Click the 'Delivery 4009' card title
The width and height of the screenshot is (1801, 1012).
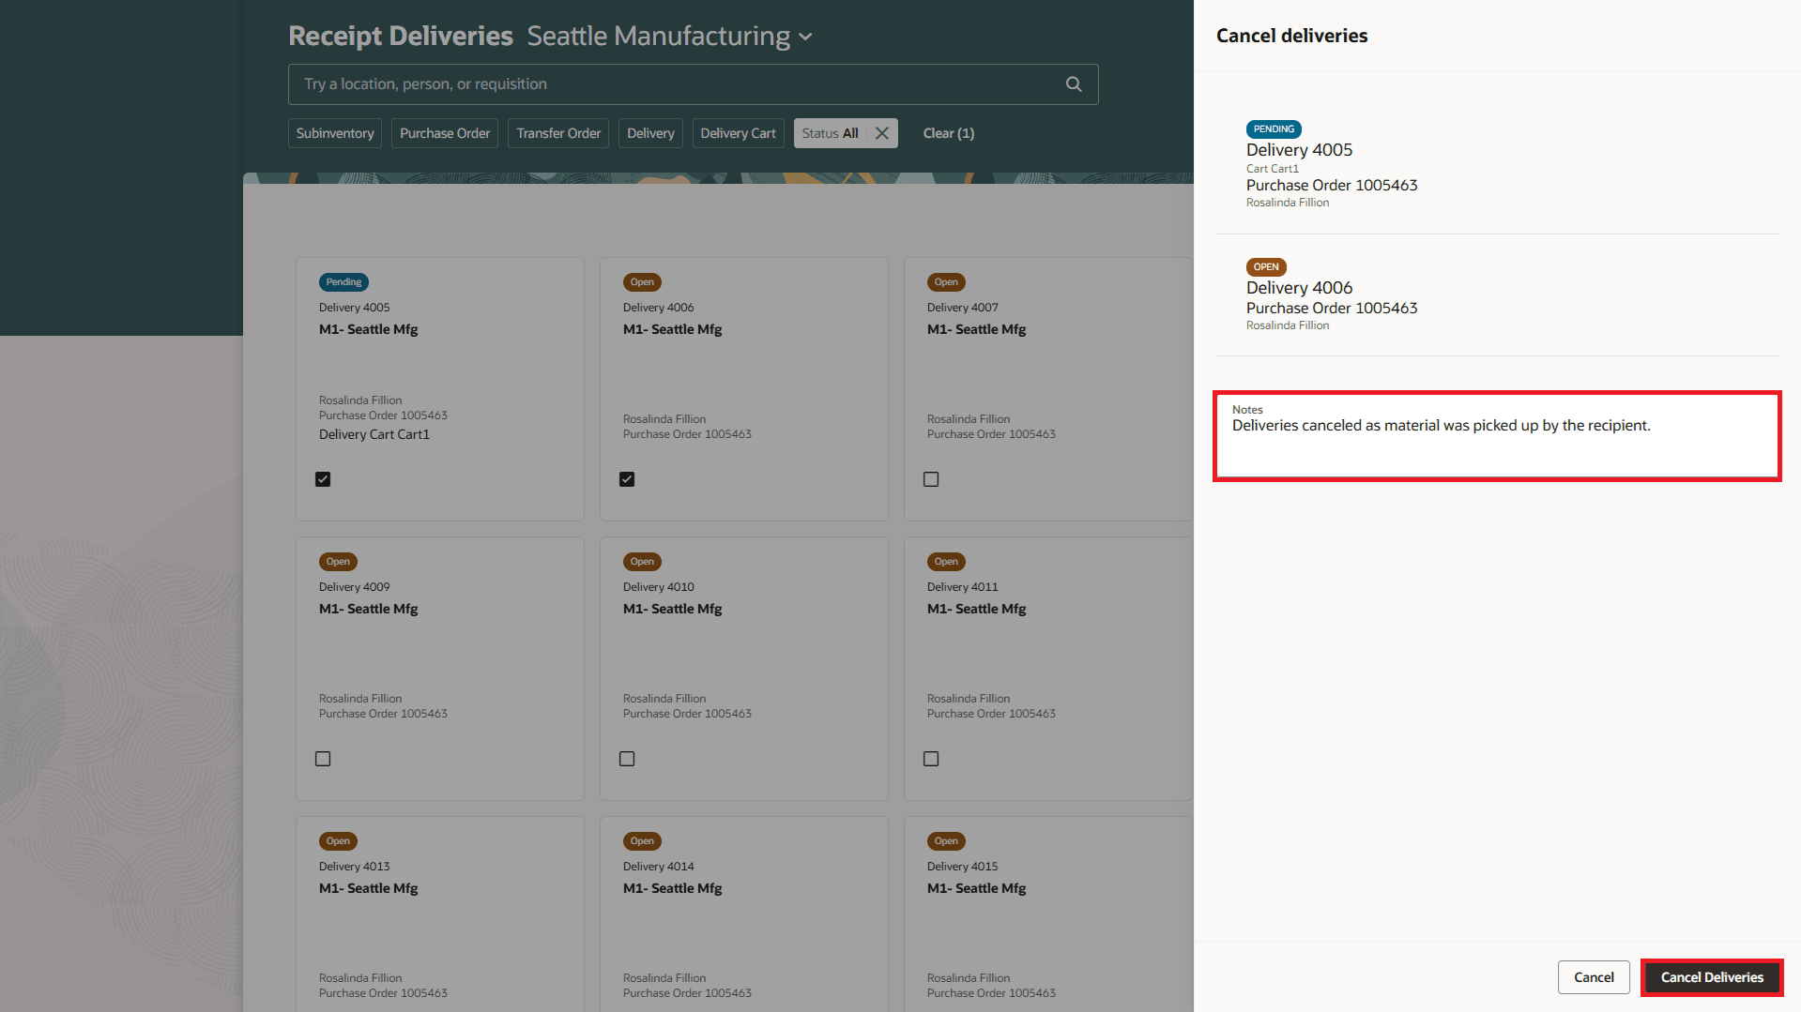(354, 587)
